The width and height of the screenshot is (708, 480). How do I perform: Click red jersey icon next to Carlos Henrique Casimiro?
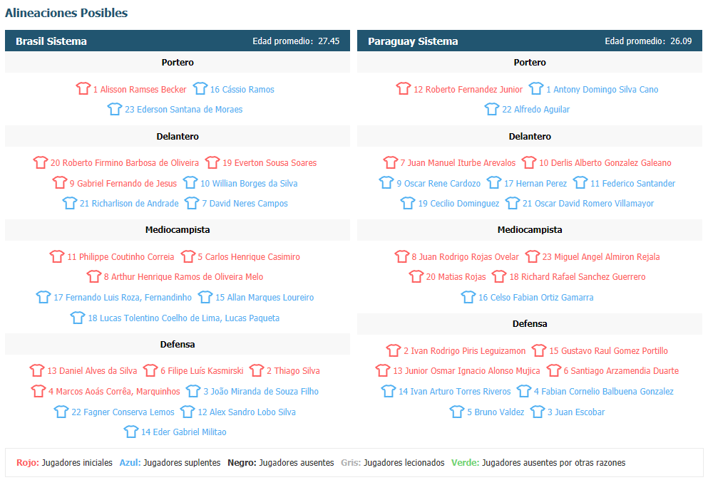[188, 256]
